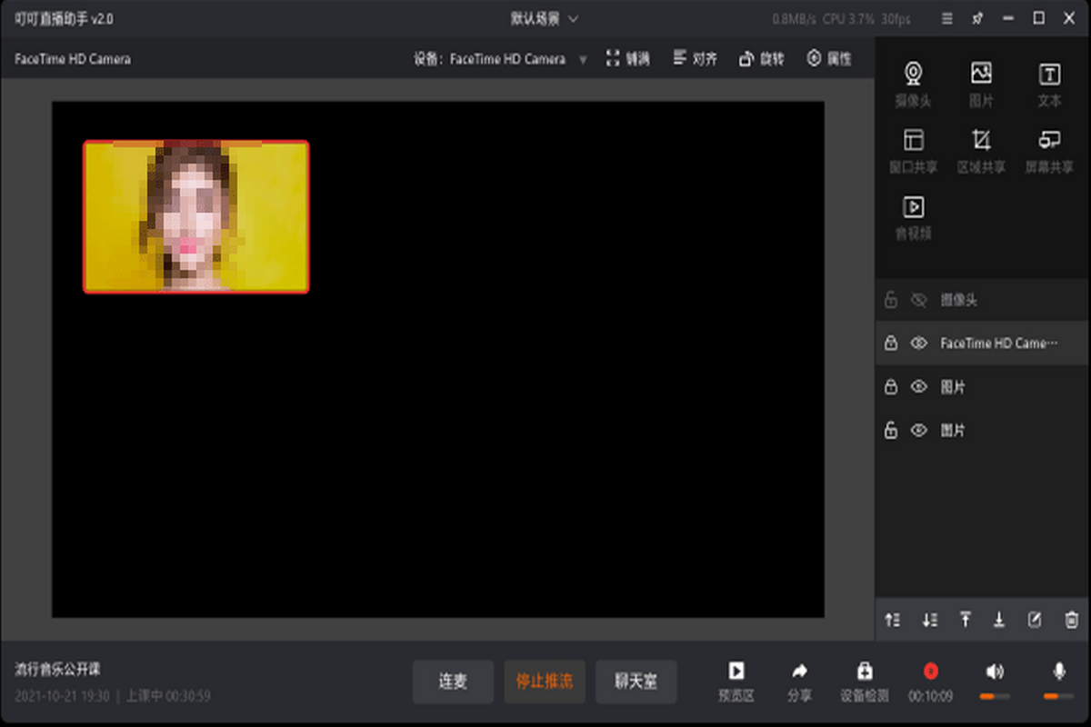Add a window share (窗口共享) source
Image resolution: width=1091 pixels, height=727 pixels.
click(x=913, y=151)
